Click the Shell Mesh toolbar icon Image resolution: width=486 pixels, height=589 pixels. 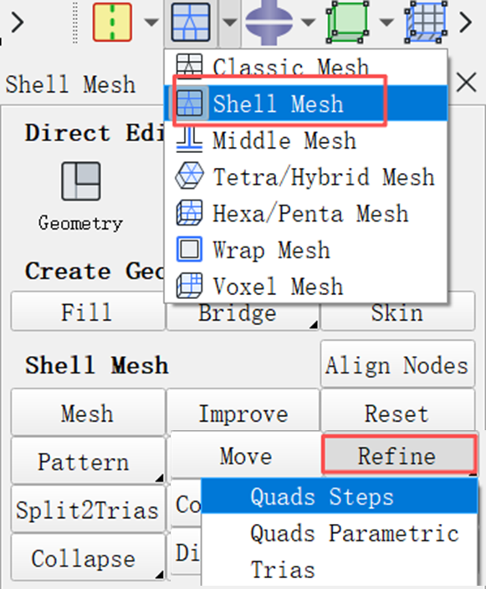[x=191, y=22]
